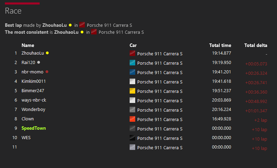Click Kimkim0011's white car livery icon

pyautogui.click(x=132, y=81)
